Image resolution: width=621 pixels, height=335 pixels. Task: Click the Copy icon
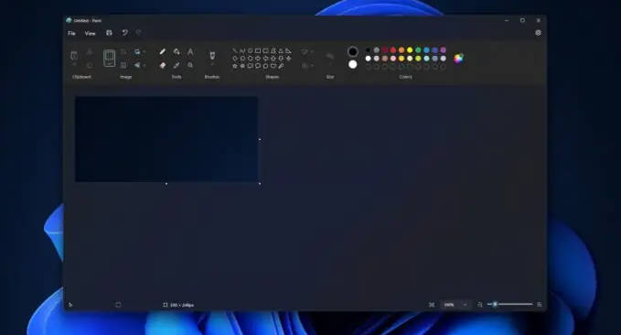[x=90, y=65]
